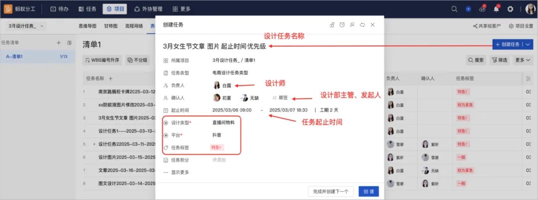
Task: Select the 设计类型 field value 直播间物料
Action: (x=223, y=122)
